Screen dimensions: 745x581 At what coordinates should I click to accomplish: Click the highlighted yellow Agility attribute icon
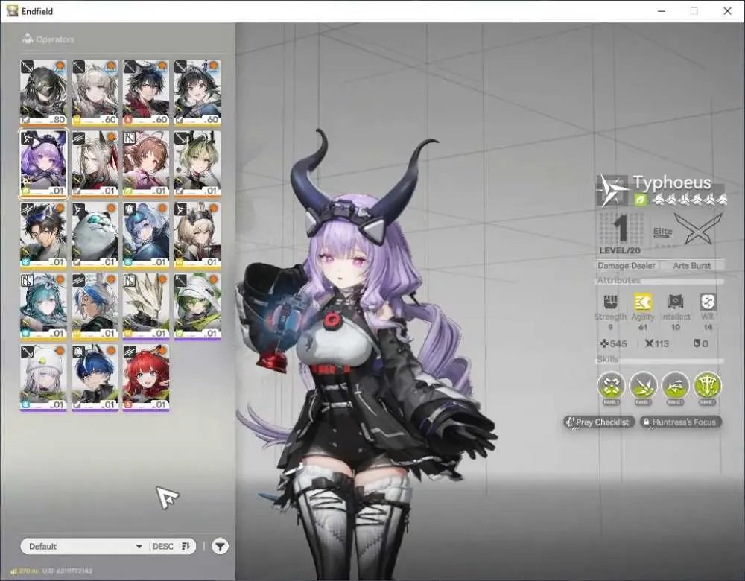tap(642, 301)
